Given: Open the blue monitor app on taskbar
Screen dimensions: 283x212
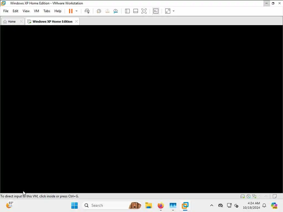Looking at the screenshot, I should tap(173, 205).
